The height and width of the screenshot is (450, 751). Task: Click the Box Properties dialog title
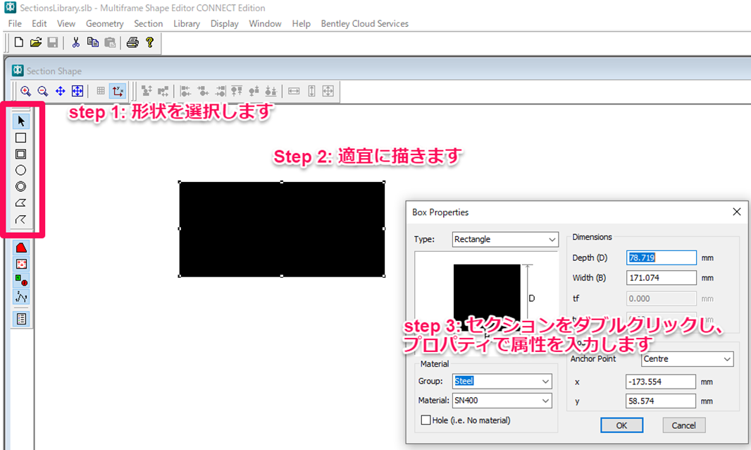440,212
